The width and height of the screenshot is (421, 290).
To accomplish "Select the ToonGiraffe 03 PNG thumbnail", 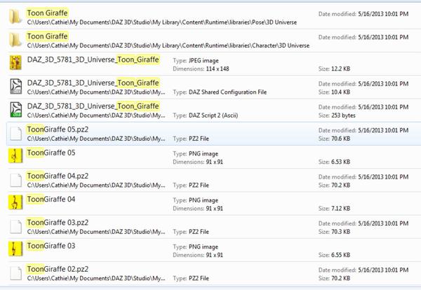I will 15,249.
